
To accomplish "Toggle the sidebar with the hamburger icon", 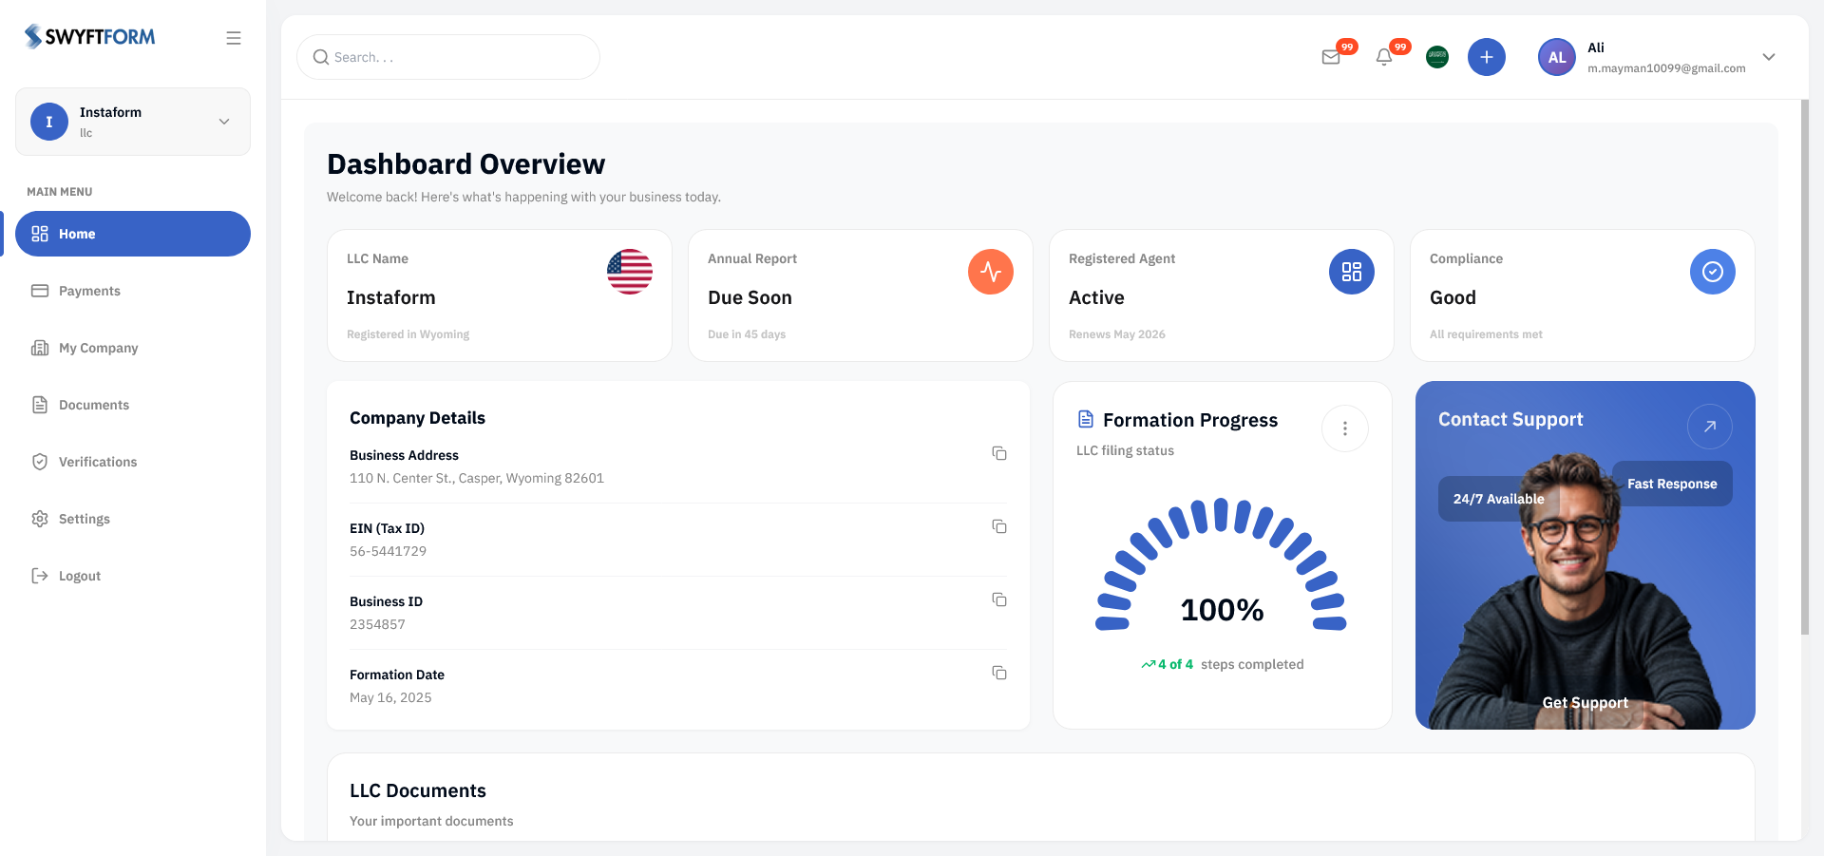I will (x=233, y=37).
